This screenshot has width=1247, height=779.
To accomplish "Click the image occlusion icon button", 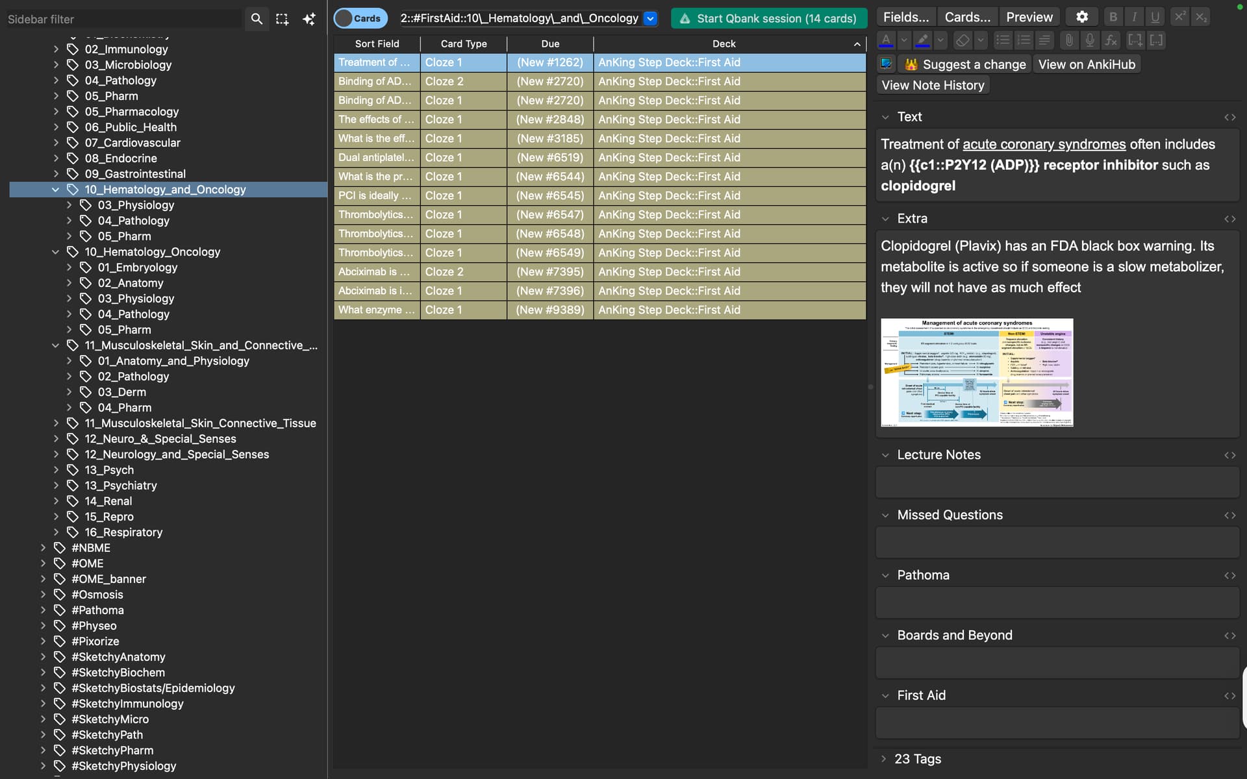I will (886, 64).
